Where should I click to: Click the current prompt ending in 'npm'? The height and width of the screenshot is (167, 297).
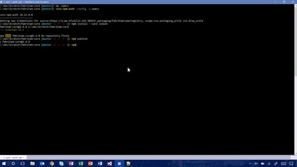click(x=38, y=45)
